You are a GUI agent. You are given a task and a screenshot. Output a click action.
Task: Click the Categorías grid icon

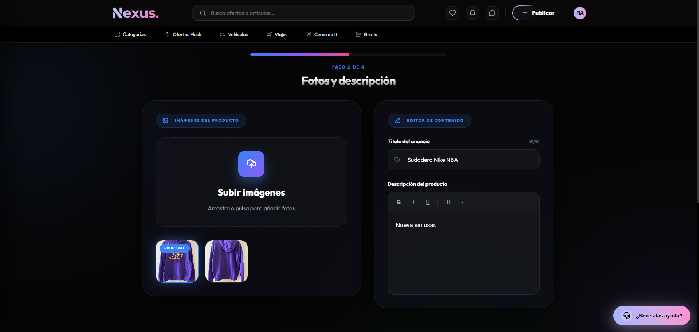click(x=117, y=34)
